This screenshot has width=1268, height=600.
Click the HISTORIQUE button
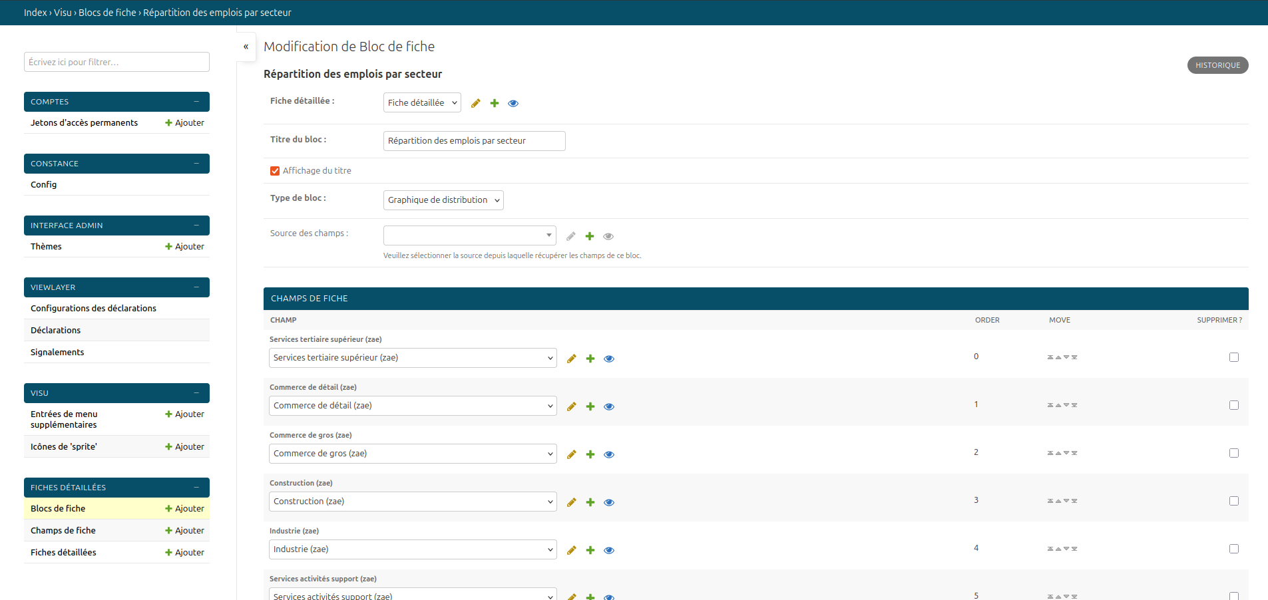[x=1217, y=65]
